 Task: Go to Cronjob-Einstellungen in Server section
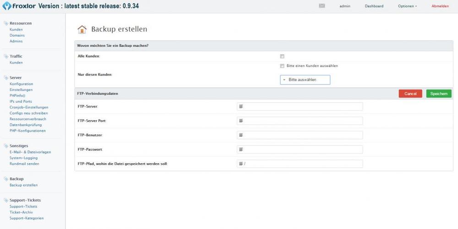point(29,107)
